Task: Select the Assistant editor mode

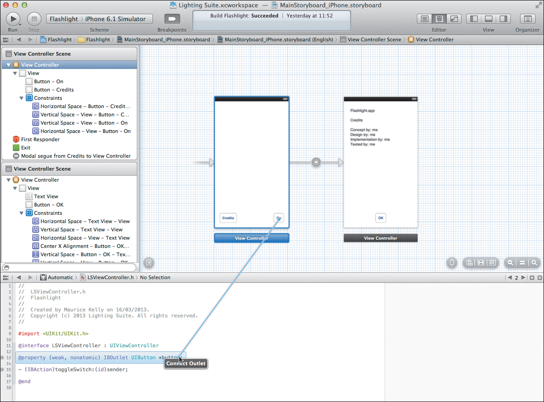Action: pyautogui.click(x=439, y=19)
